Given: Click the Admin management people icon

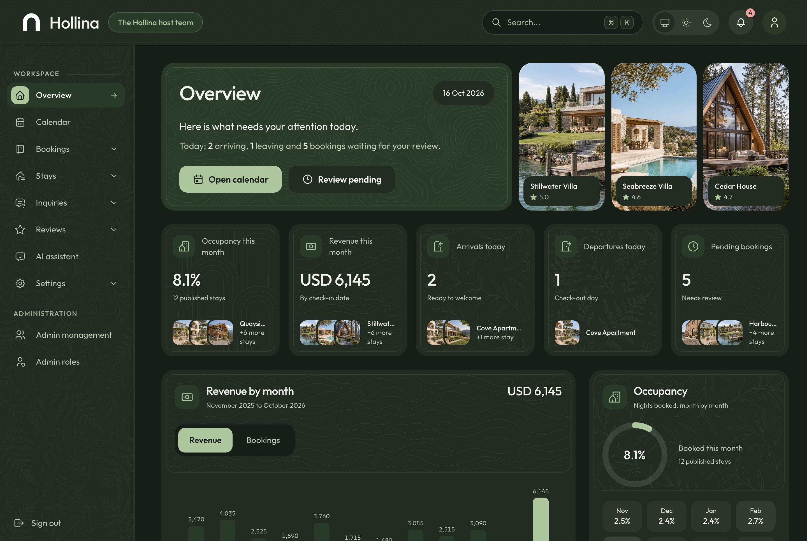Looking at the screenshot, I should [20, 335].
